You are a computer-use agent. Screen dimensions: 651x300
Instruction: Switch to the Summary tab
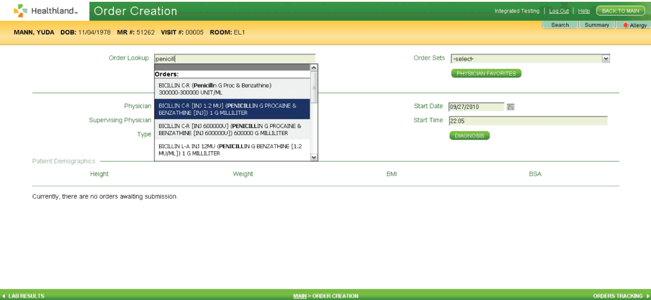click(597, 25)
